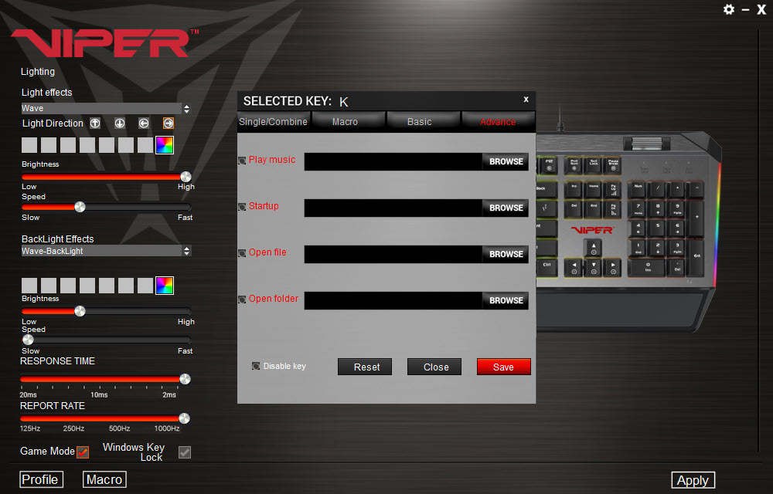Select the up arrow key on keyboard image
Screen dimensions: 773x494
tap(594, 249)
